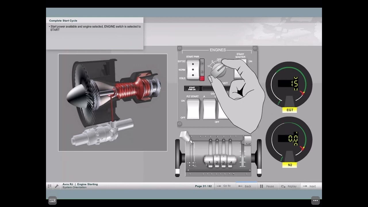Toggle the ignition A switch

(x=209, y=109)
